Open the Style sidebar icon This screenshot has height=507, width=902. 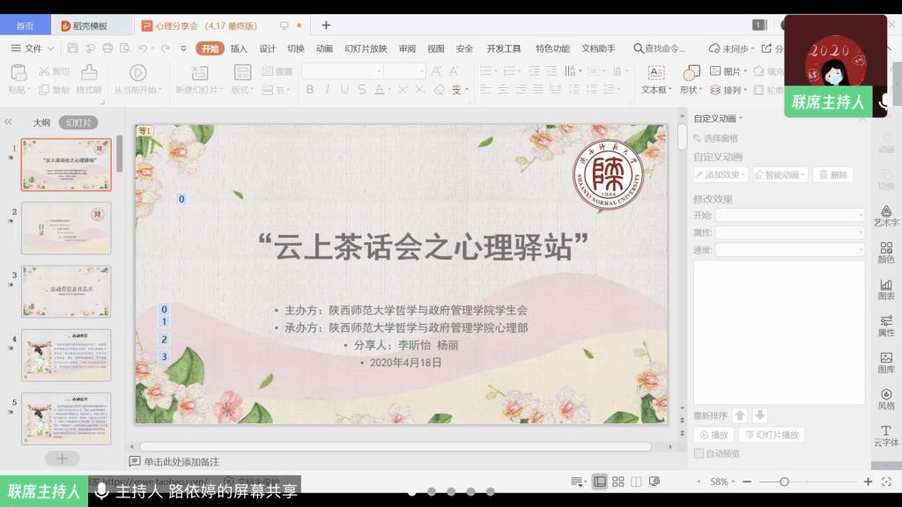(886, 394)
